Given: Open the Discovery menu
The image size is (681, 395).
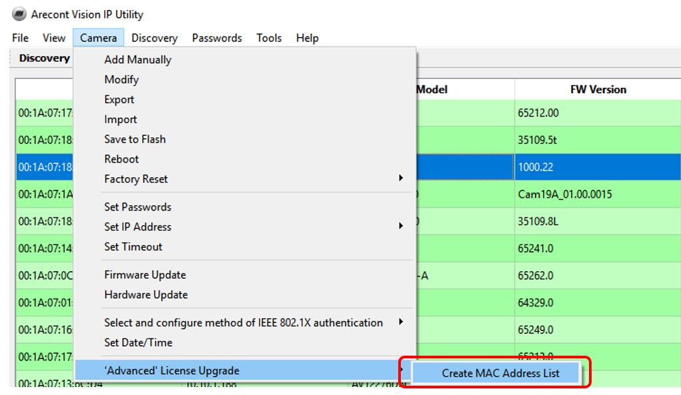Looking at the screenshot, I should point(154,38).
